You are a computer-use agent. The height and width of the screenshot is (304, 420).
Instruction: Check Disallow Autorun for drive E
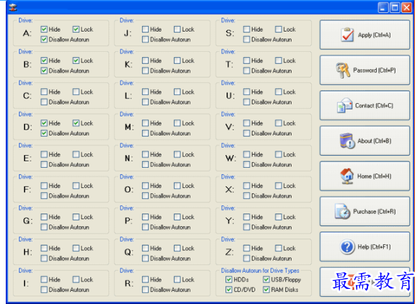pyautogui.click(x=44, y=164)
